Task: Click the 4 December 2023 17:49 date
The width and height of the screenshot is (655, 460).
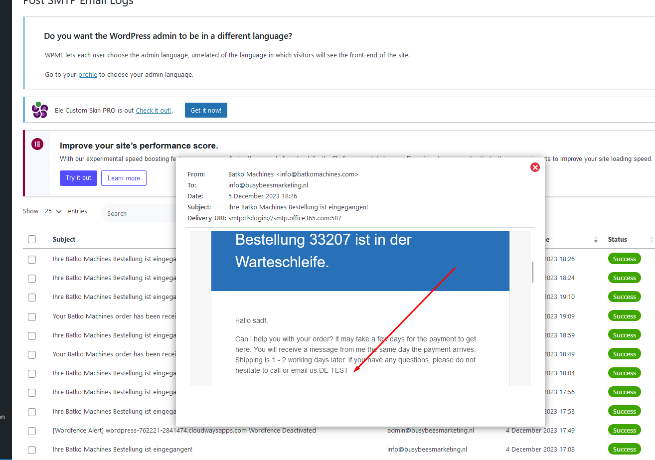Action: [540, 430]
